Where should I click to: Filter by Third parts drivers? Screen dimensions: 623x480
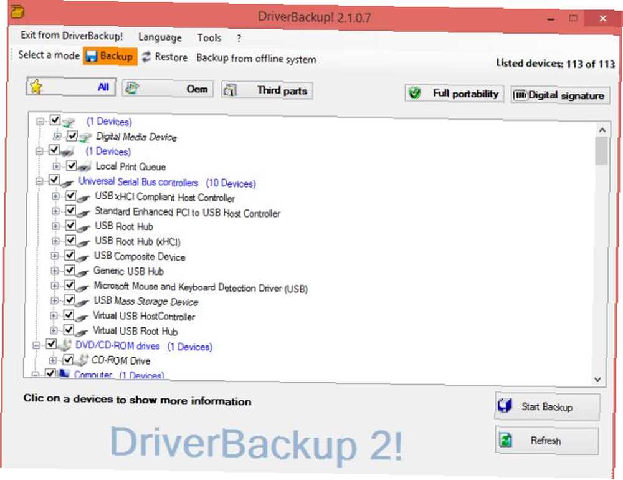point(267,90)
